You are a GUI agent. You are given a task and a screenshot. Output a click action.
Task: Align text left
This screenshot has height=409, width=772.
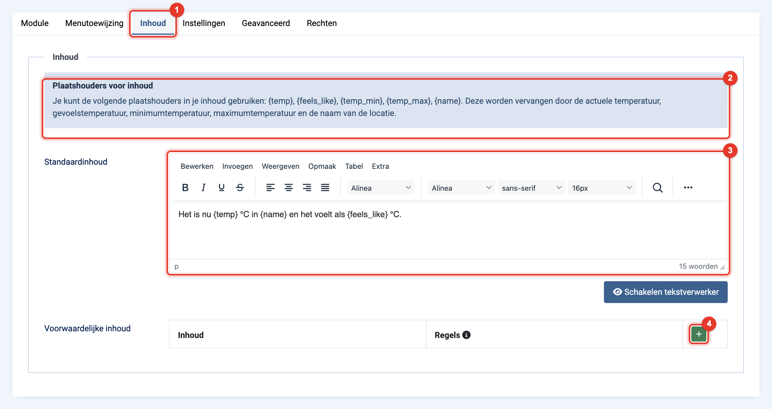point(270,188)
